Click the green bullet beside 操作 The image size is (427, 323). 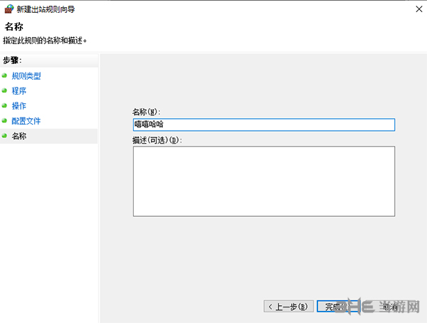[4, 106]
